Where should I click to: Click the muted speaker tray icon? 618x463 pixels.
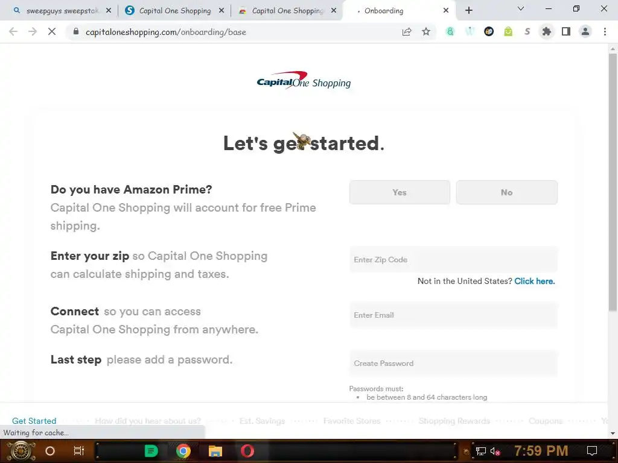495,451
